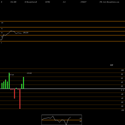Click the MunafaSutra.com header text
Image resolution: width=125 pixels, height=125 pixels.
coord(113,2)
